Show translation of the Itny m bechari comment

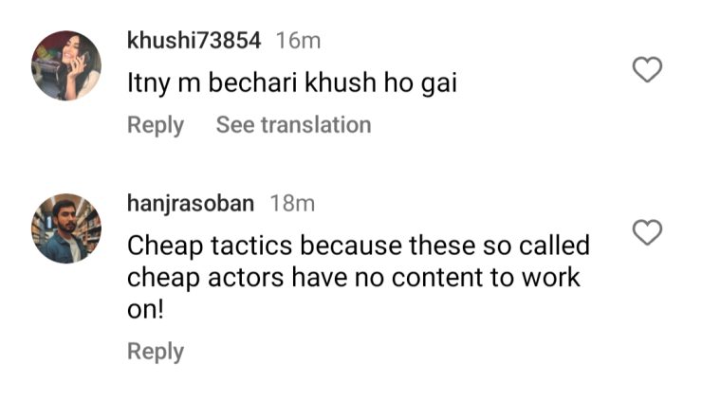point(293,124)
